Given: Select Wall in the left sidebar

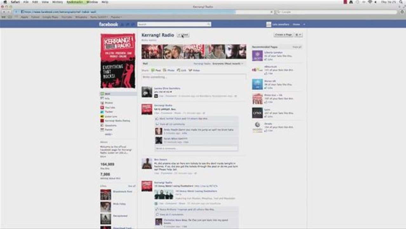Looking at the screenshot, I should 118,94.
